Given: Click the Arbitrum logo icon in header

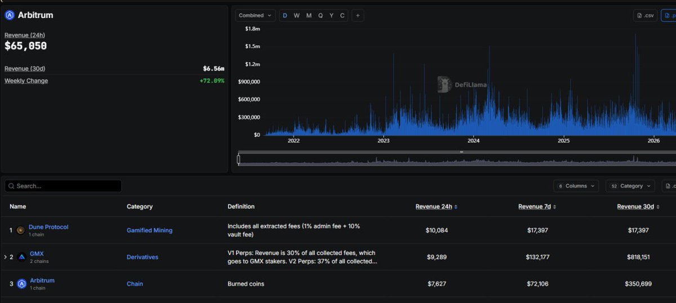Looking at the screenshot, I should tap(9, 15).
